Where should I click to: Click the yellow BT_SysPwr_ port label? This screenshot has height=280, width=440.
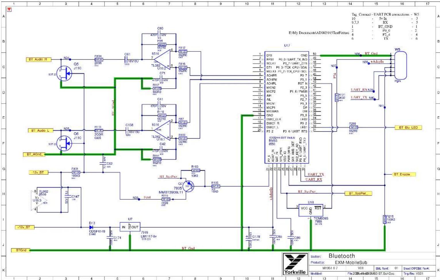(x=358, y=193)
